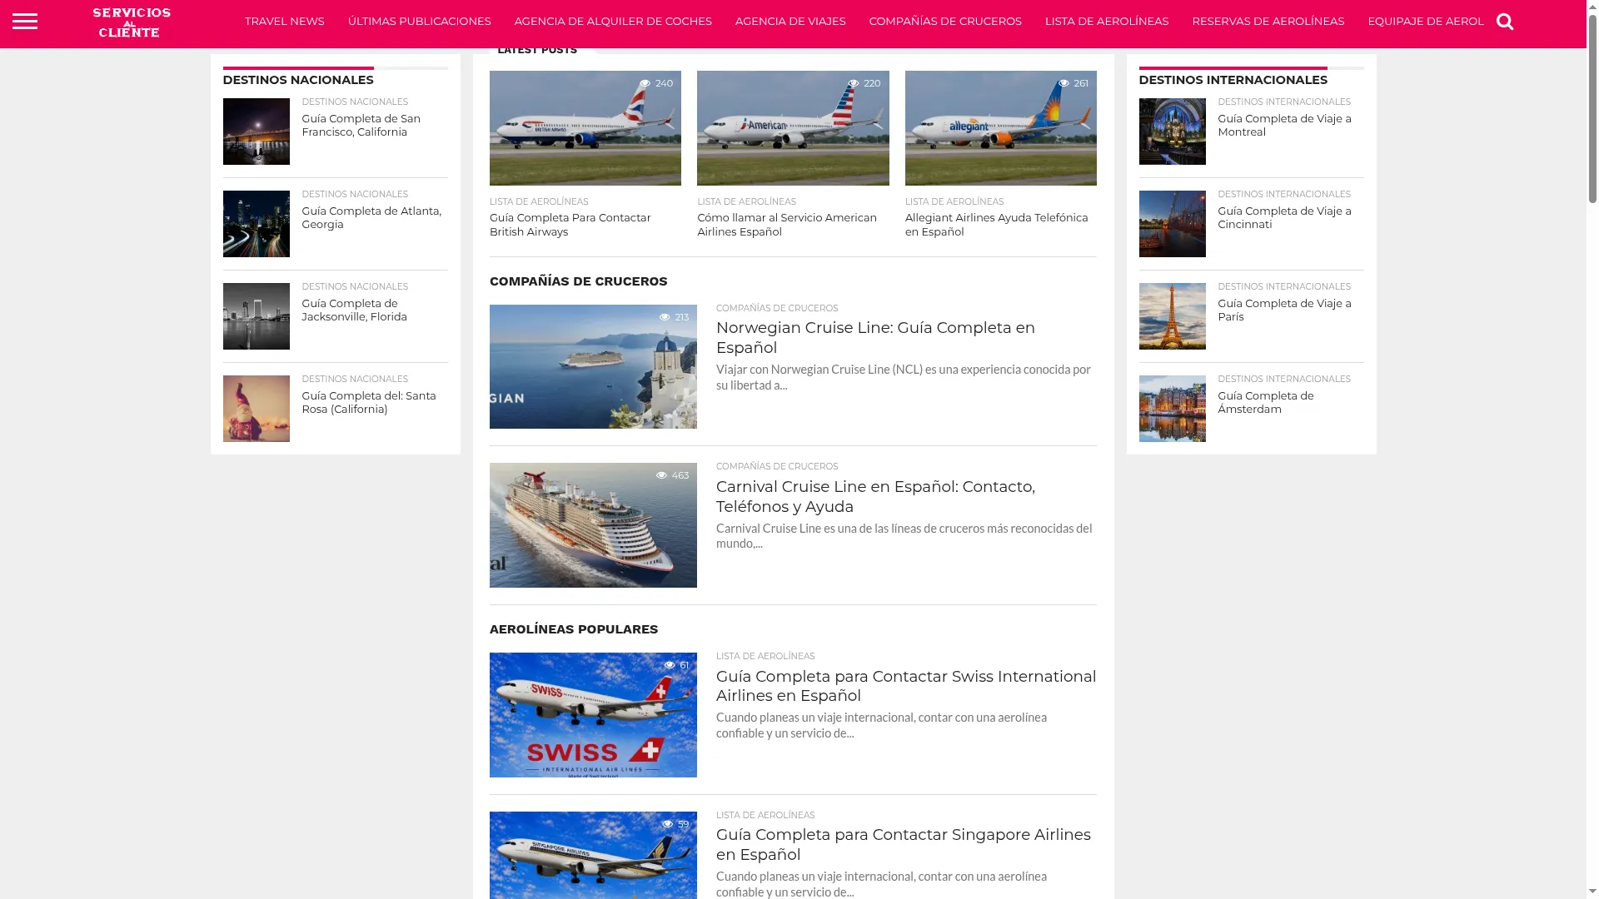Open Cómo llamar al Servicio American Airlines
This screenshot has height=899, width=1599.
pyautogui.click(x=787, y=225)
